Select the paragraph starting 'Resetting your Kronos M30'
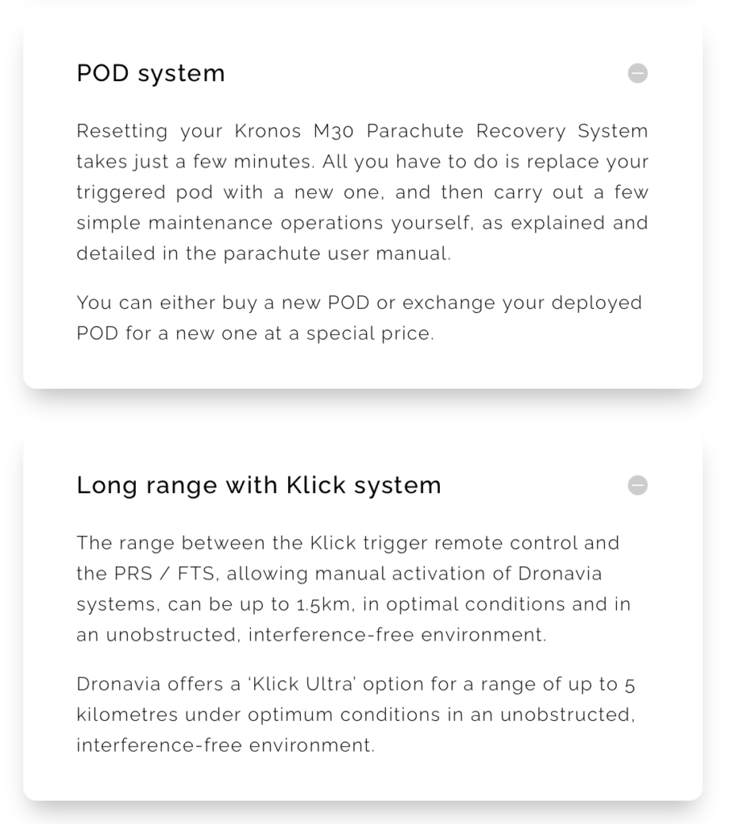Viewport: 736px width, 824px height. 363,192
